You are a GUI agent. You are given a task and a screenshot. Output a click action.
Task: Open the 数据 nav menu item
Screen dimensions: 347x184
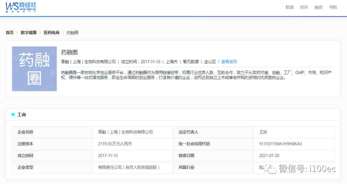point(289,7)
